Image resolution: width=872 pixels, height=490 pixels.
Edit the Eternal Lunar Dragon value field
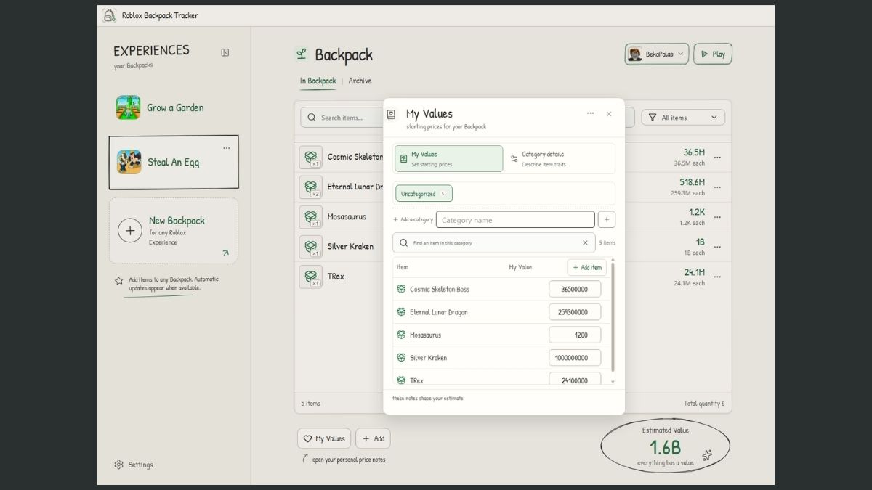(575, 312)
